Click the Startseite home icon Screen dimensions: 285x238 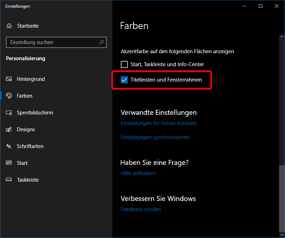pos(9,26)
